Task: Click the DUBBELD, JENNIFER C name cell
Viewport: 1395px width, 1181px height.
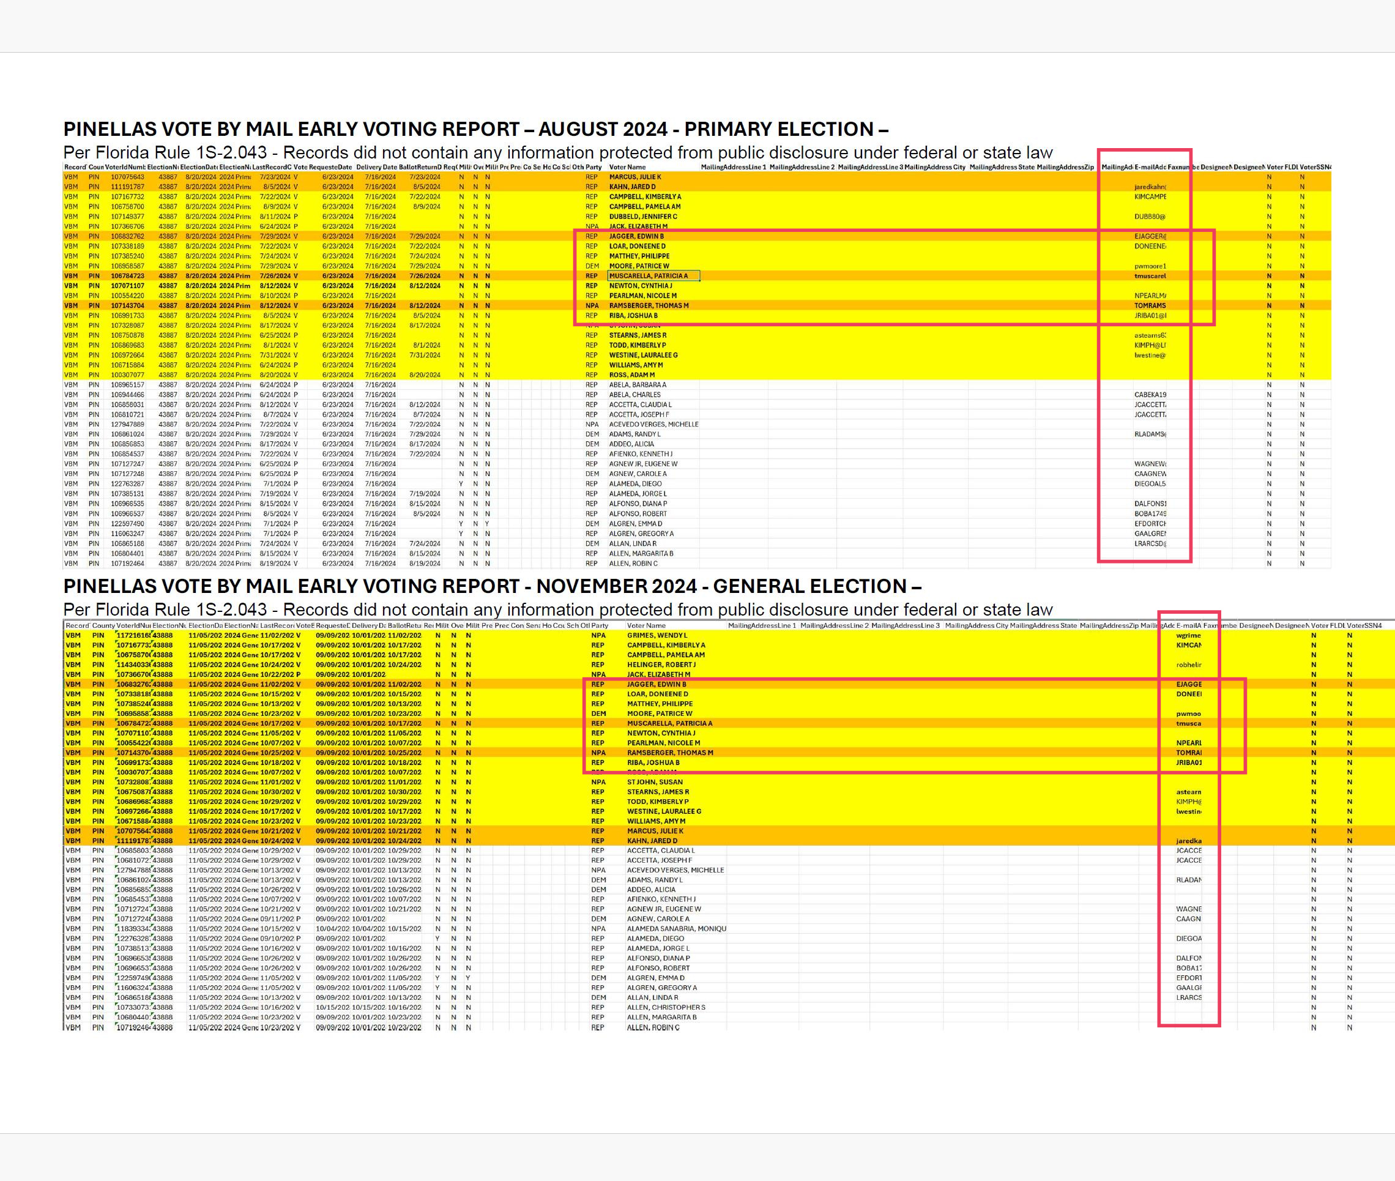Action: pos(642,216)
